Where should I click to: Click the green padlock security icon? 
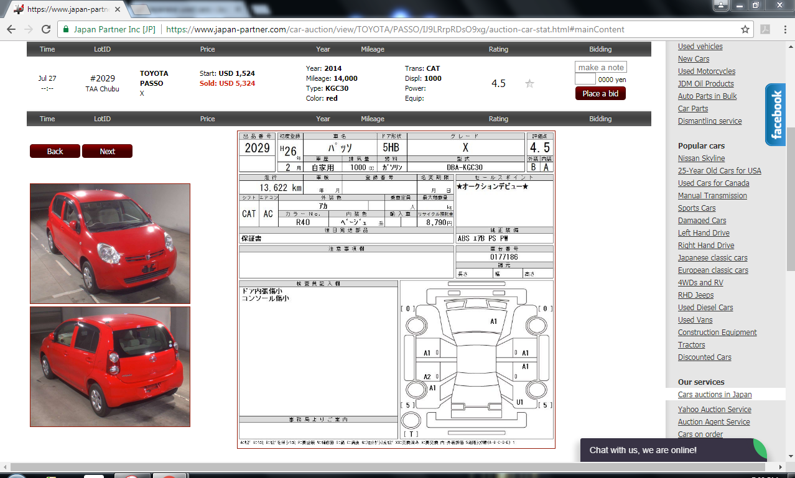click(66, 29)
